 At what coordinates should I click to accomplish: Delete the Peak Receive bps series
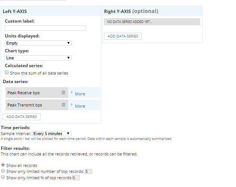(63, 93)
